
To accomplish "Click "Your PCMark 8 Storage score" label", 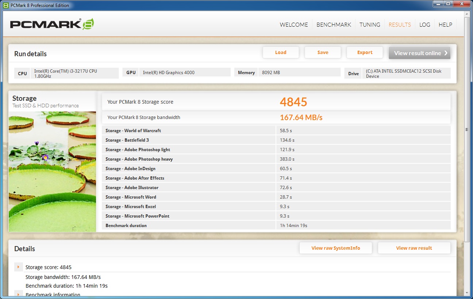I will click(x=140, y=102).
